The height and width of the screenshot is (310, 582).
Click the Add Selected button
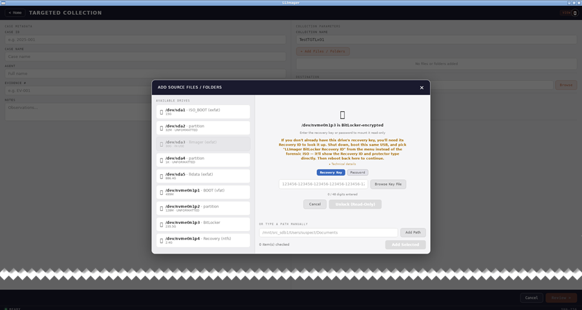click(405, 245)
